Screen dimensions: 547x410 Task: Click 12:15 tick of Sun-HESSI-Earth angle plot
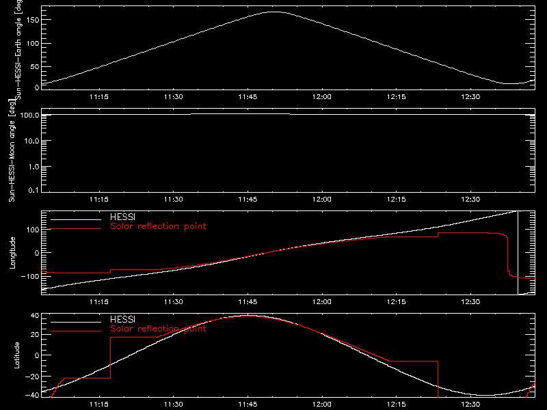(x=397, y=97)
